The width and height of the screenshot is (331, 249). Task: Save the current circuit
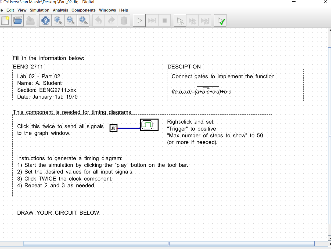point(30,20)
